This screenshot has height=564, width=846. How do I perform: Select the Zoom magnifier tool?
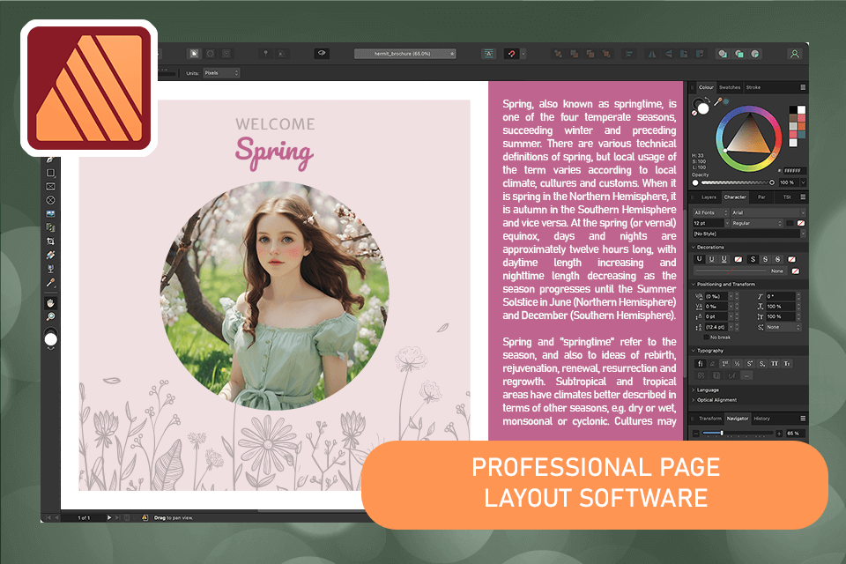click(51, 317)
